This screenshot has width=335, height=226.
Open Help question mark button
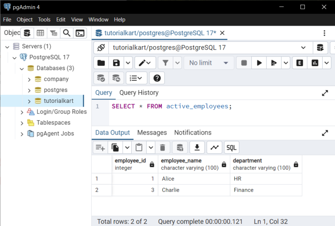pyautogui.click(x=157, y=78)
